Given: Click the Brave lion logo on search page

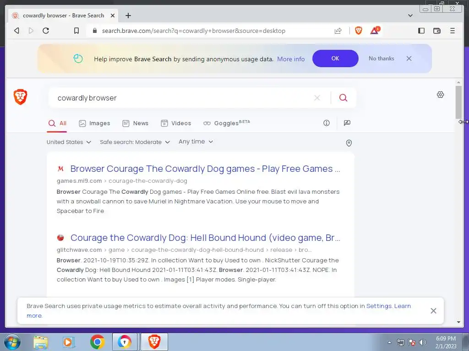Looking at the screenshot, I should click(x=20, y=97).
